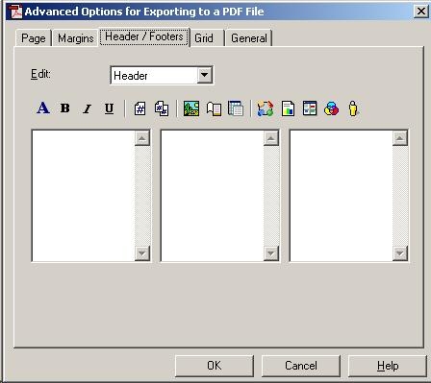
Task: Click inside the right header text box
Action: (342, 196)
